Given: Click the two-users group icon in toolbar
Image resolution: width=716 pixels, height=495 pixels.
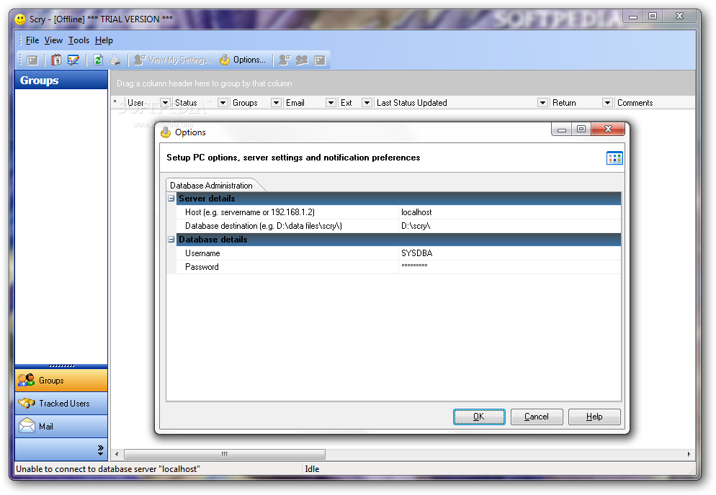Looking at the screenshot, I should (302, 60).
